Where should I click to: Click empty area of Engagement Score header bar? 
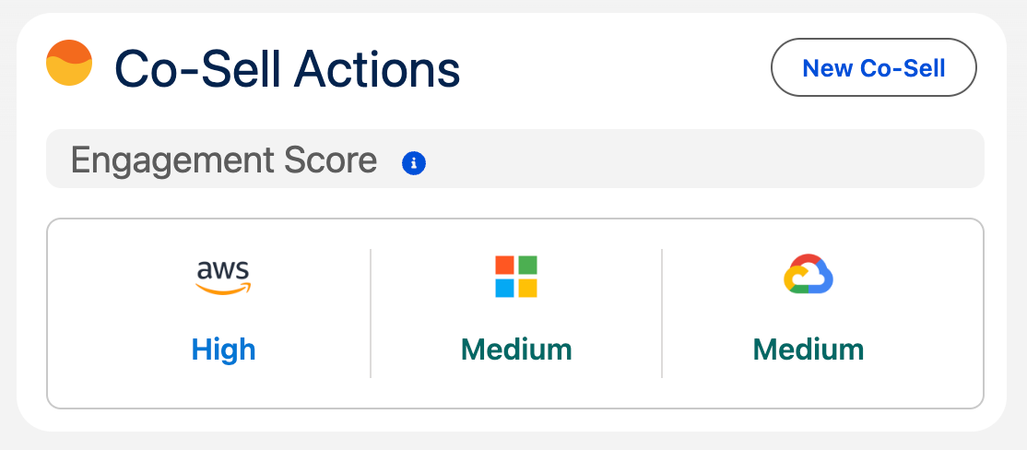pos(701,160)
